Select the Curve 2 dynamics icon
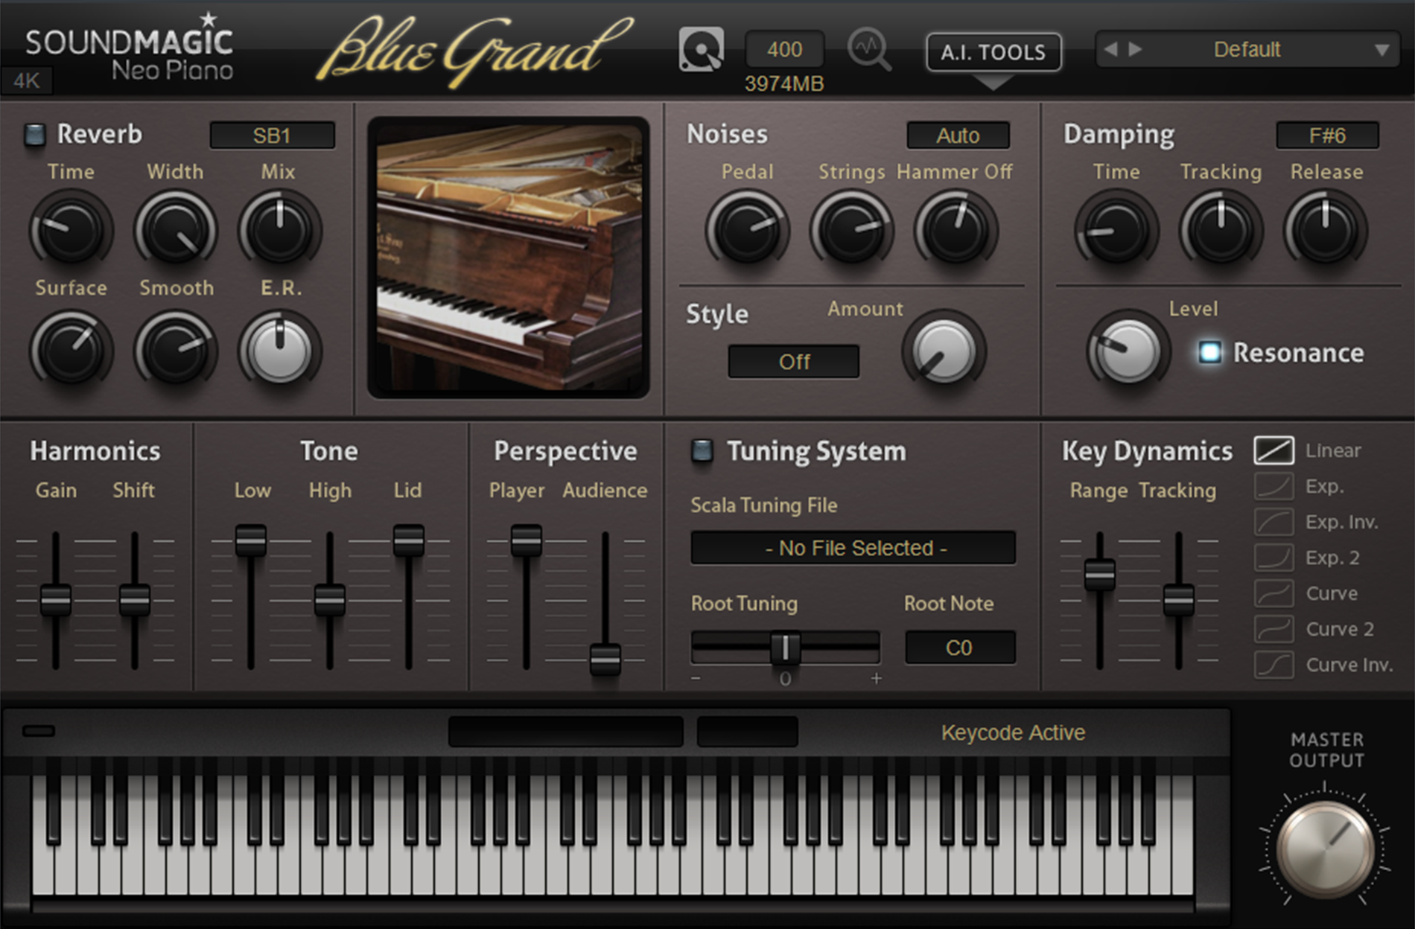Screen dimensions: 1415x929 1273,629
